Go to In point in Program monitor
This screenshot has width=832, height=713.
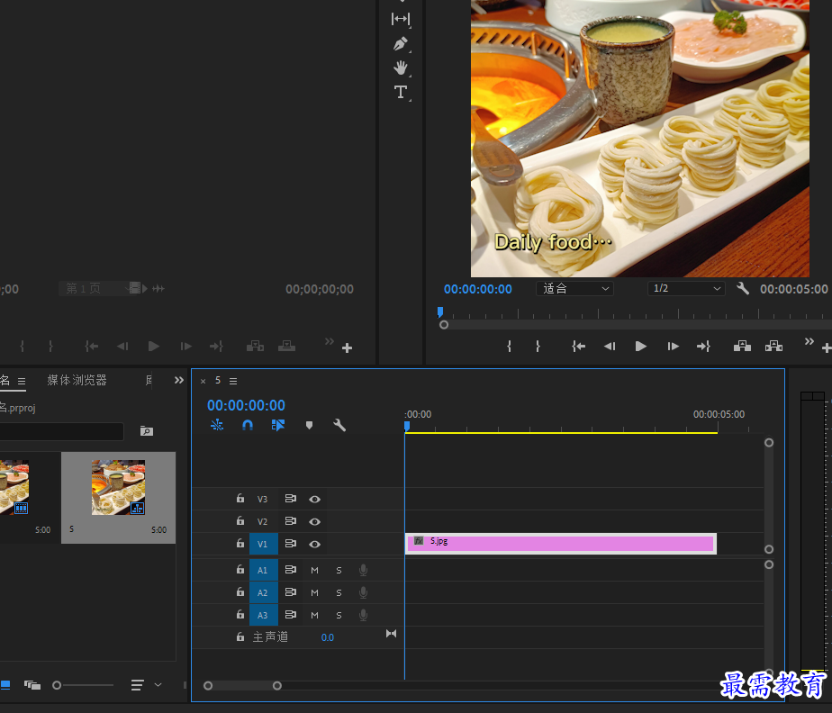578,347
